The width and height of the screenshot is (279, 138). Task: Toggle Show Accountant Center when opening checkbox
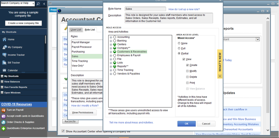pos(63,131)
